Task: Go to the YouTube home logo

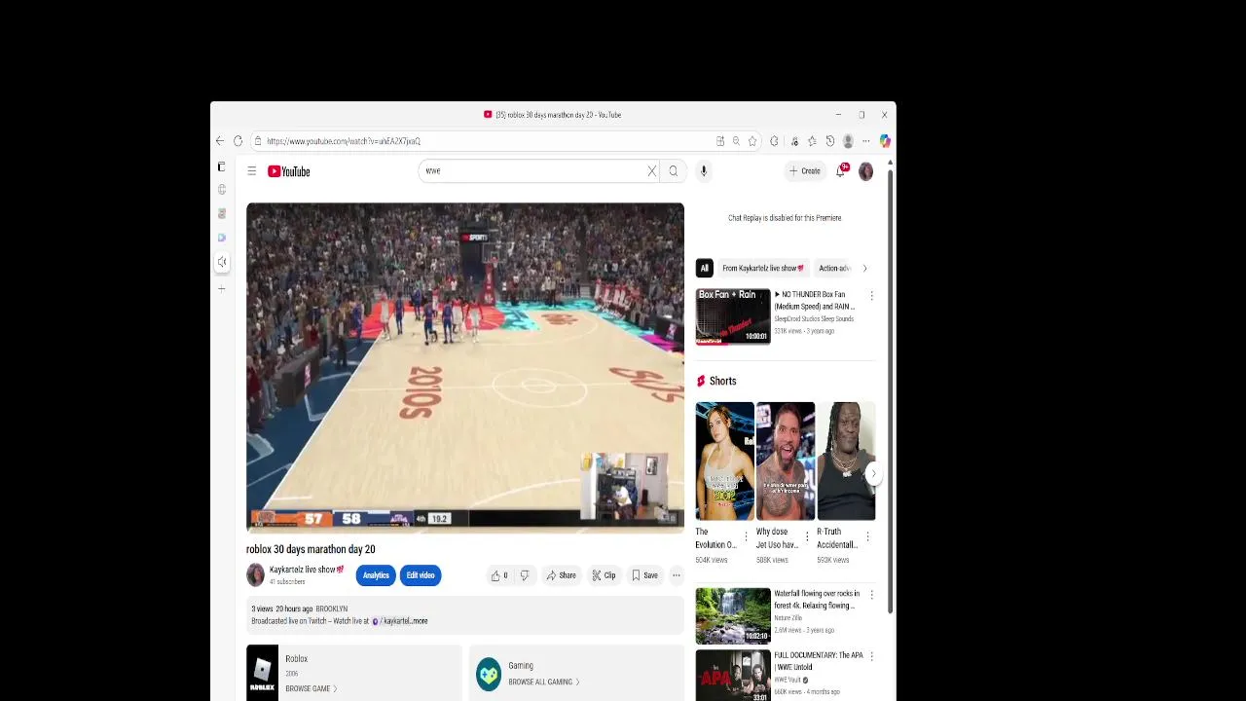Action: coord(289,171)
